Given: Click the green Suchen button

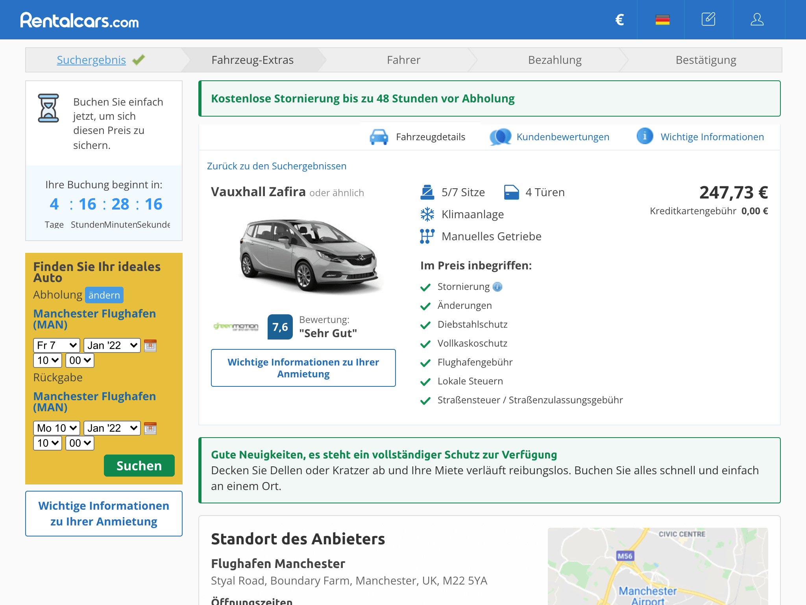Looking at the screenshot, I should [x=139, y=466].
